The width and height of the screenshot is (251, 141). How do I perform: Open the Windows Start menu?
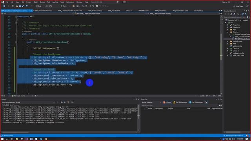2,139
